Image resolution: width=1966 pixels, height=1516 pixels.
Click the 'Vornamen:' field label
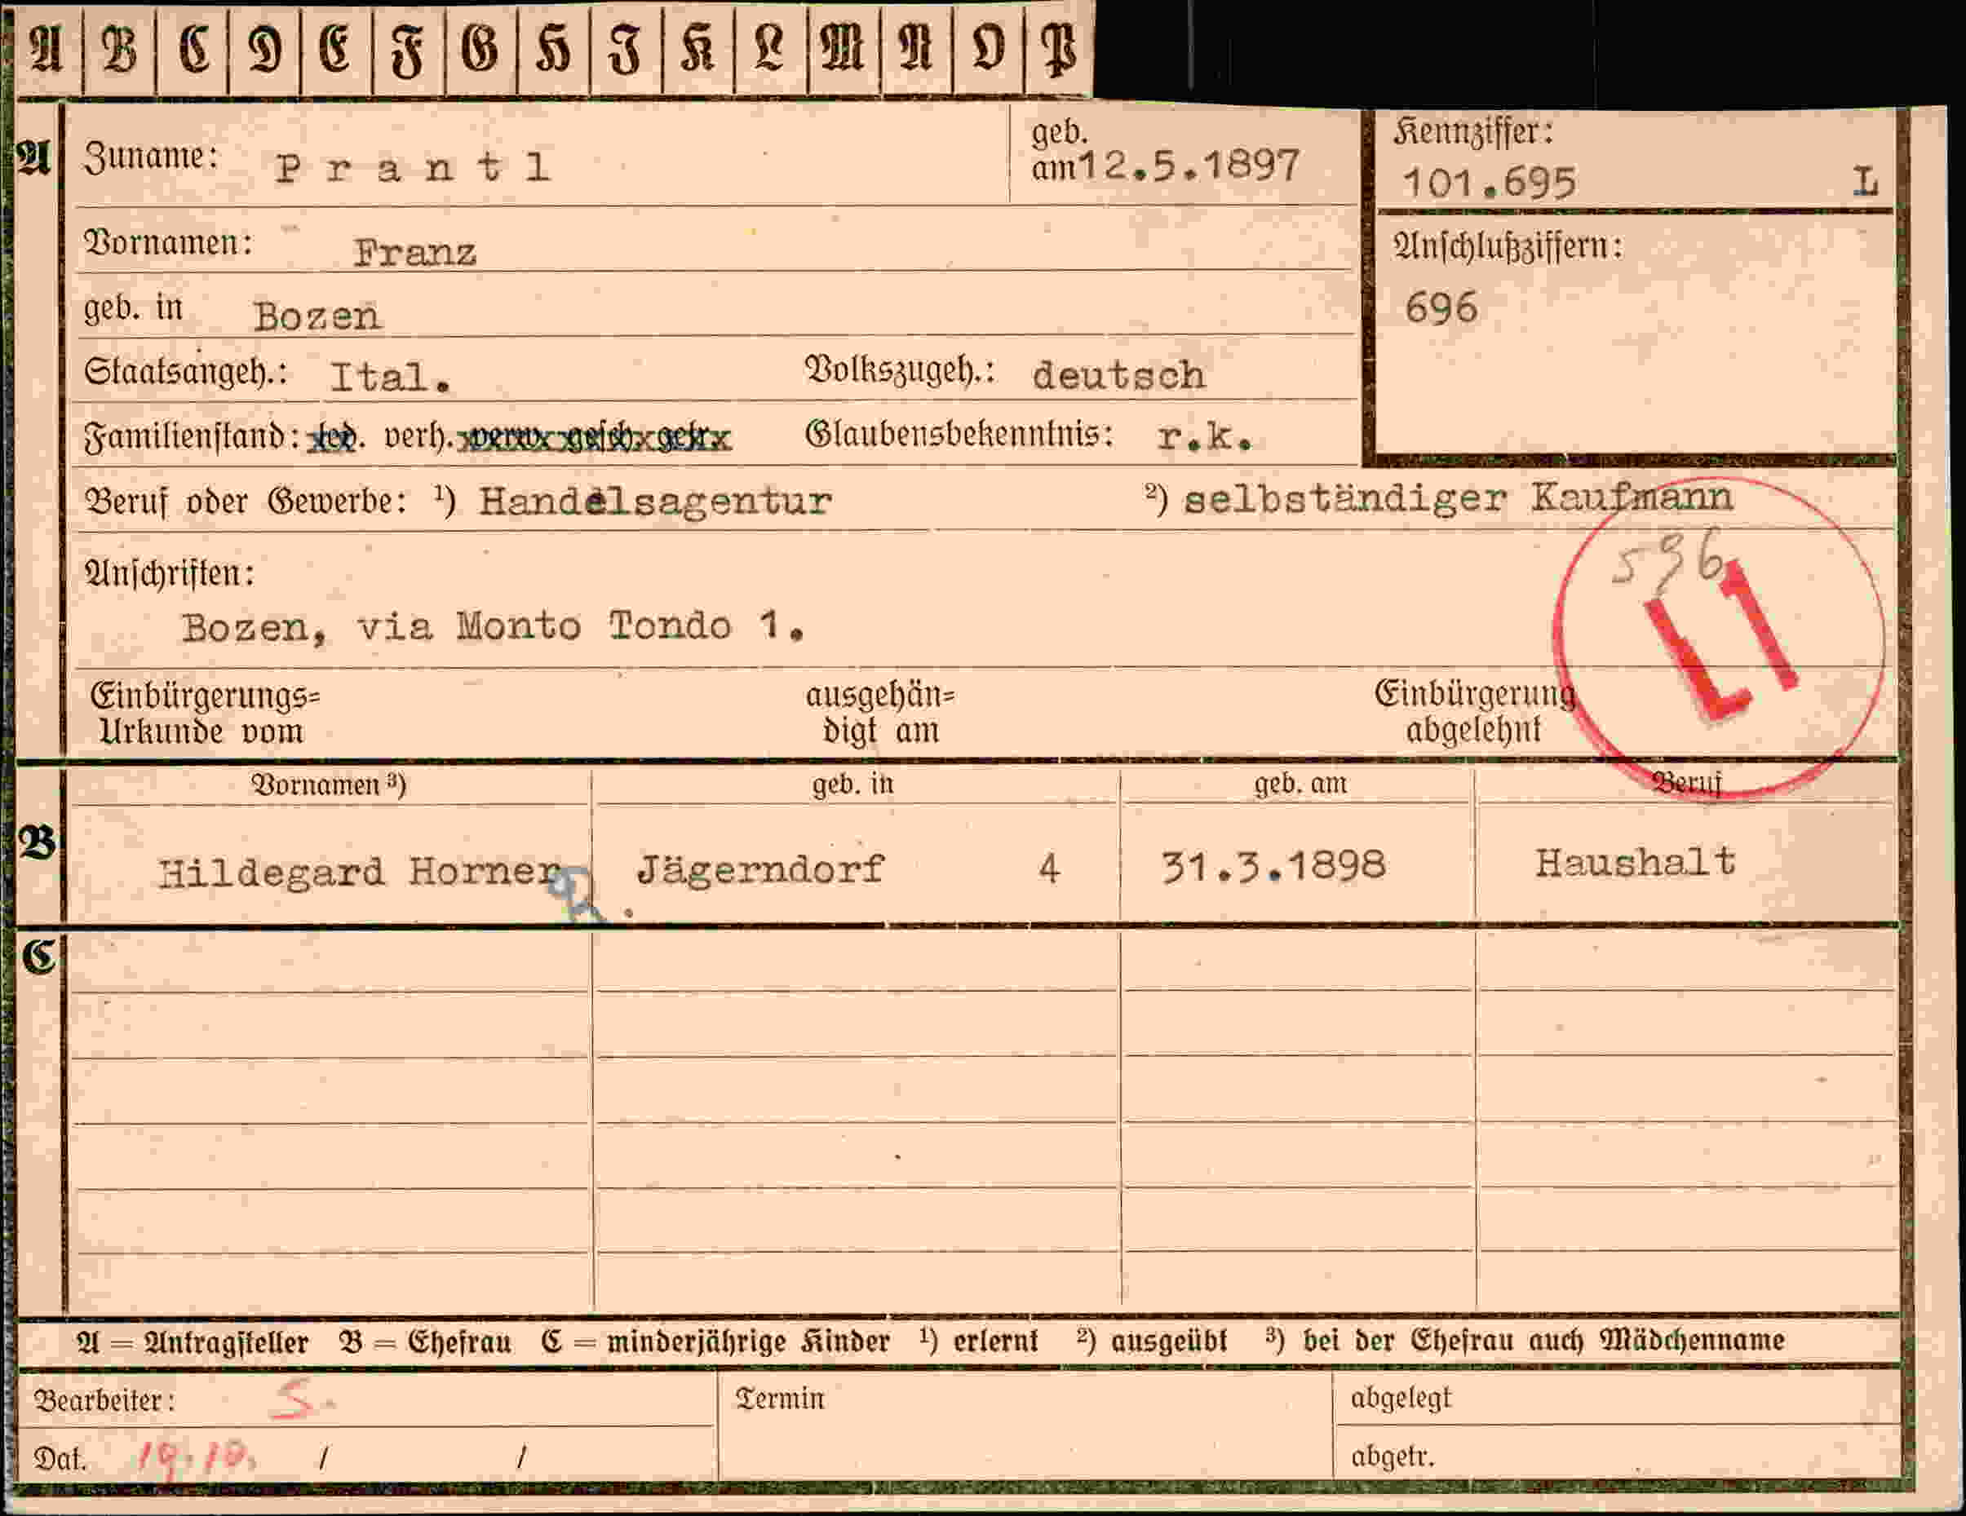pos(168,243)
